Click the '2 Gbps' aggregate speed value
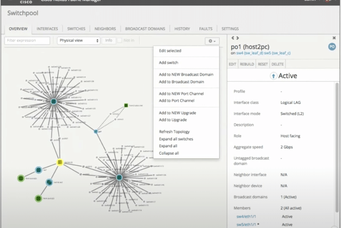The image size is (341, 228). pyautogui.click(x=287, y=147)
